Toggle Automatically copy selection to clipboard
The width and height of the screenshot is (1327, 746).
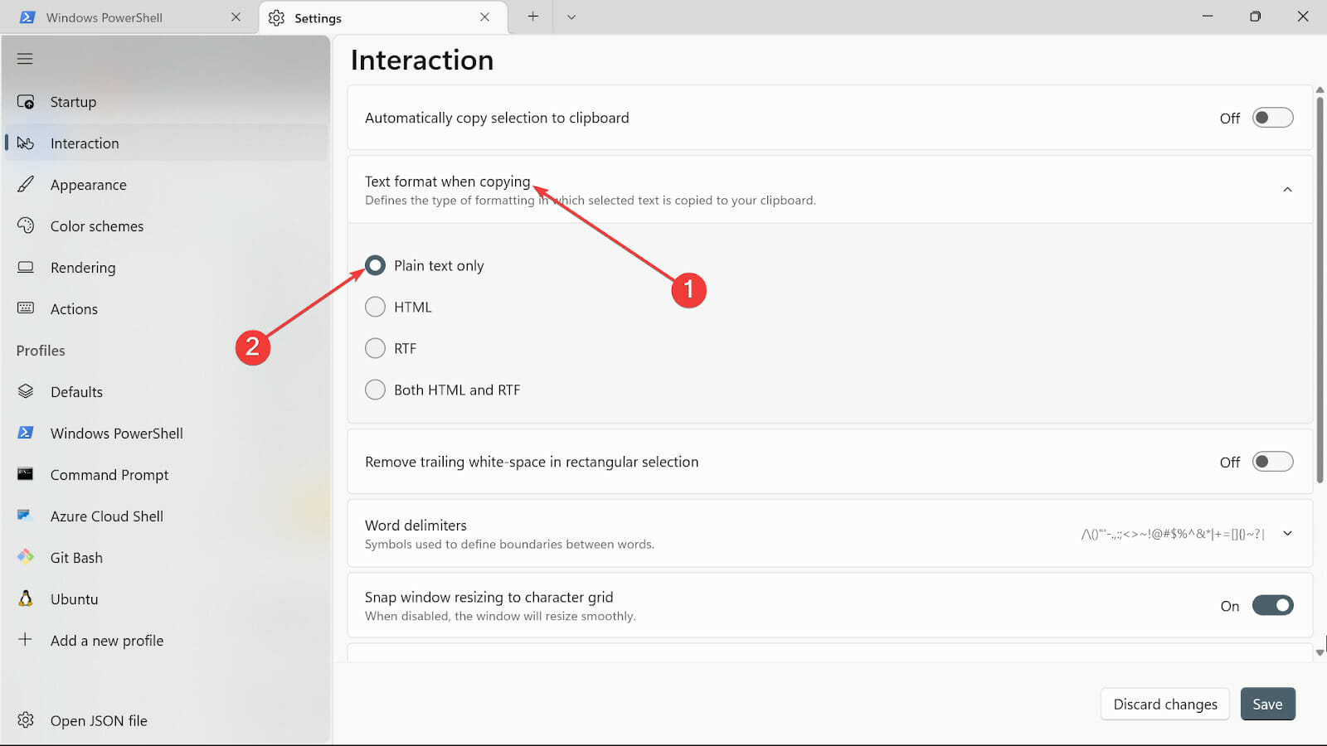point(1272,118)
